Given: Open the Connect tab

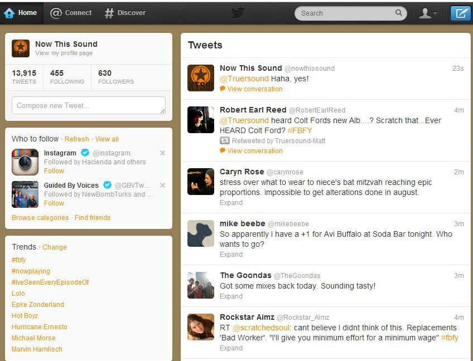Looking at the screenshot, I should (71, 13).
